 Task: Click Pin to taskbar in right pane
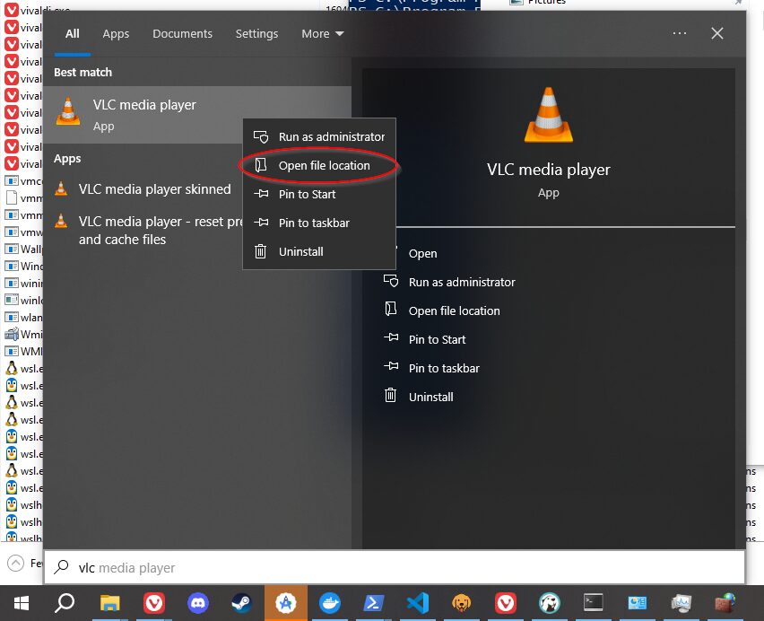coord(444,368)
